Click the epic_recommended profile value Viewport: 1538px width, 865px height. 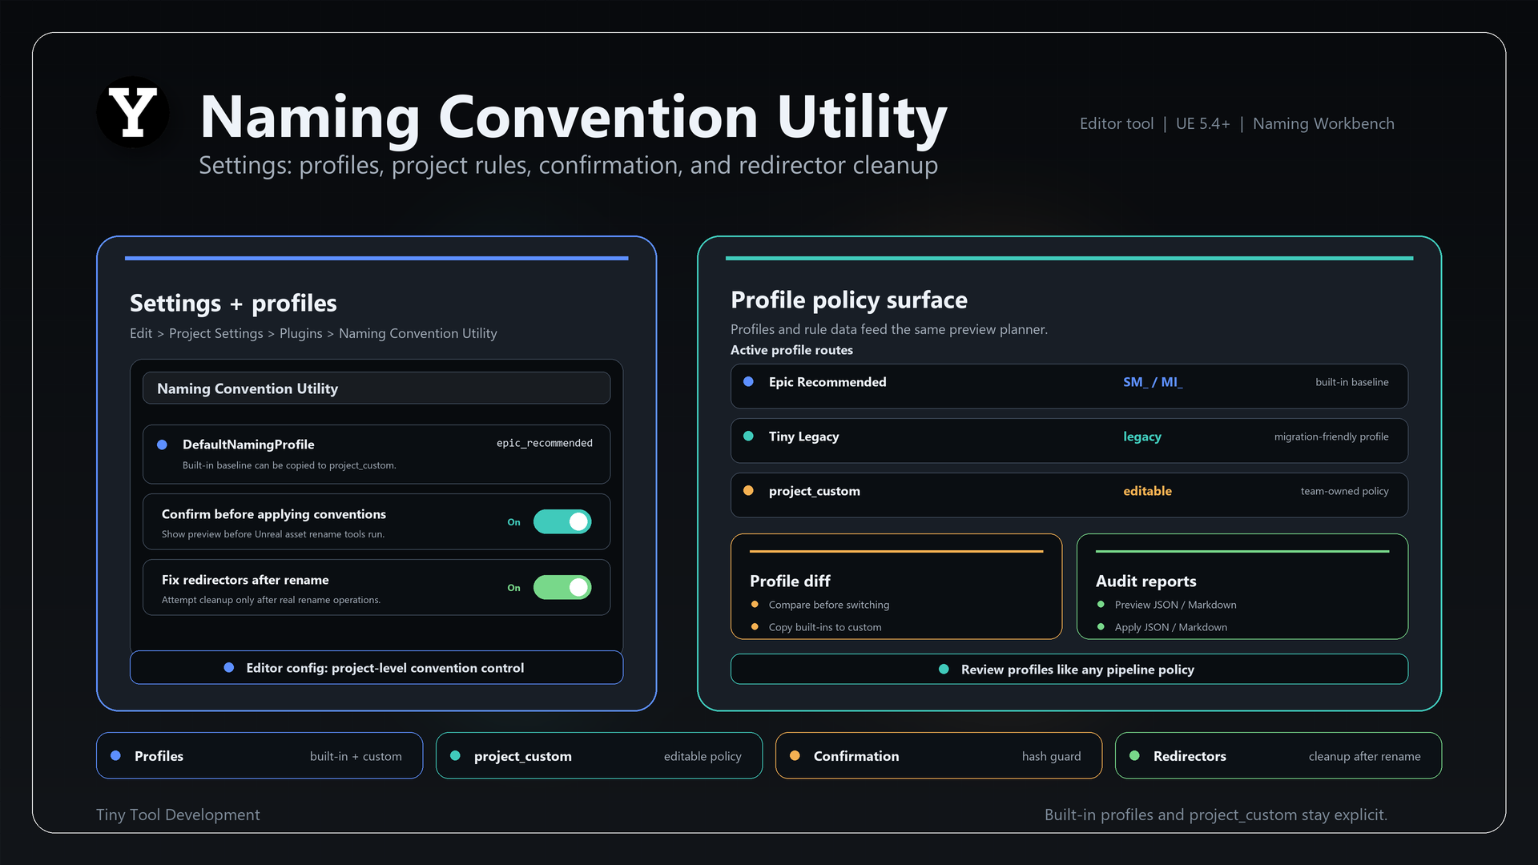[545, 443]
